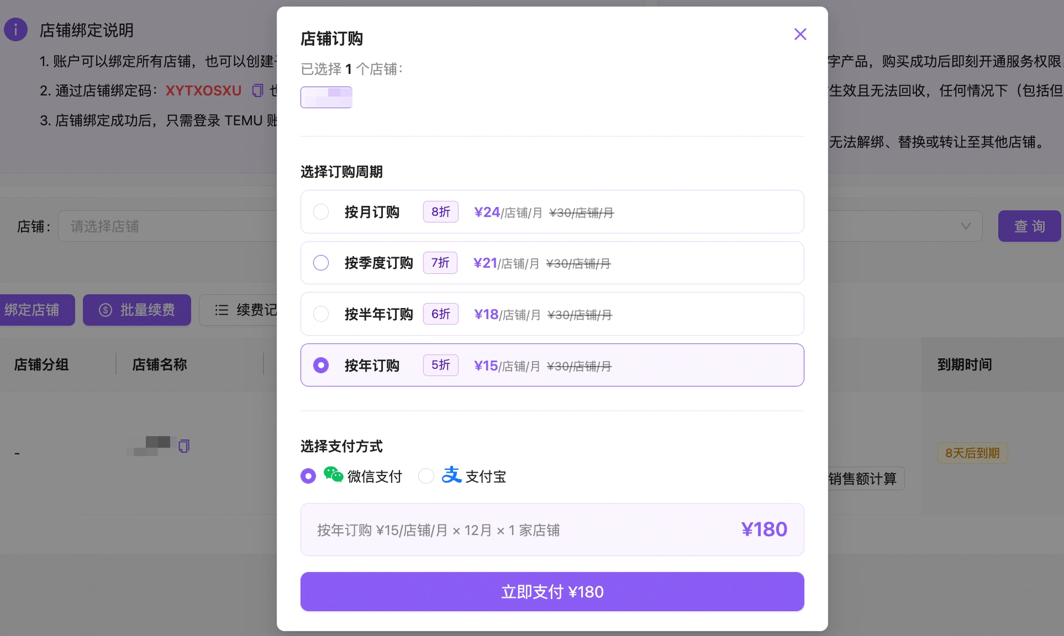The image size is (1064, 636).
Task: Click the ¥24/店铺/月 price text
Action: point(508,212)
